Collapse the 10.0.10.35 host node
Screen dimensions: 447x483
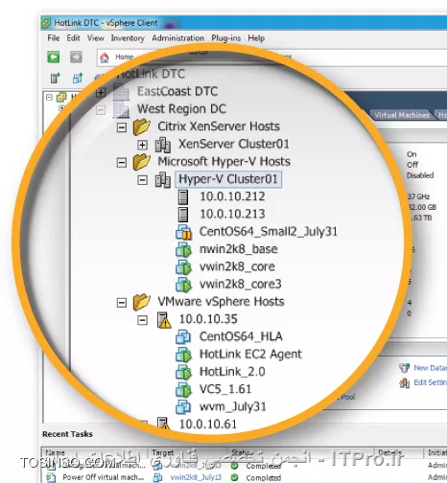(142, 320)
